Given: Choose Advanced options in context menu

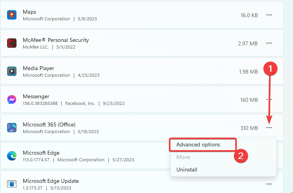Looking at the screenshot, I should pyautogui.click(x=198, y=144).
